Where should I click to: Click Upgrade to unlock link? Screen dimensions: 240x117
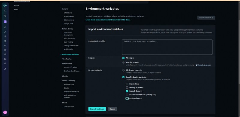204,65
